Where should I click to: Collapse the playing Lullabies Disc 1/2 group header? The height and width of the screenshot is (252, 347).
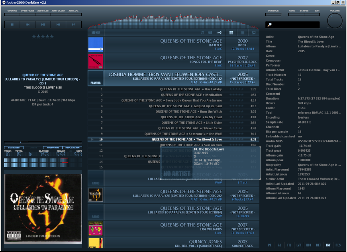coord(174,78)
